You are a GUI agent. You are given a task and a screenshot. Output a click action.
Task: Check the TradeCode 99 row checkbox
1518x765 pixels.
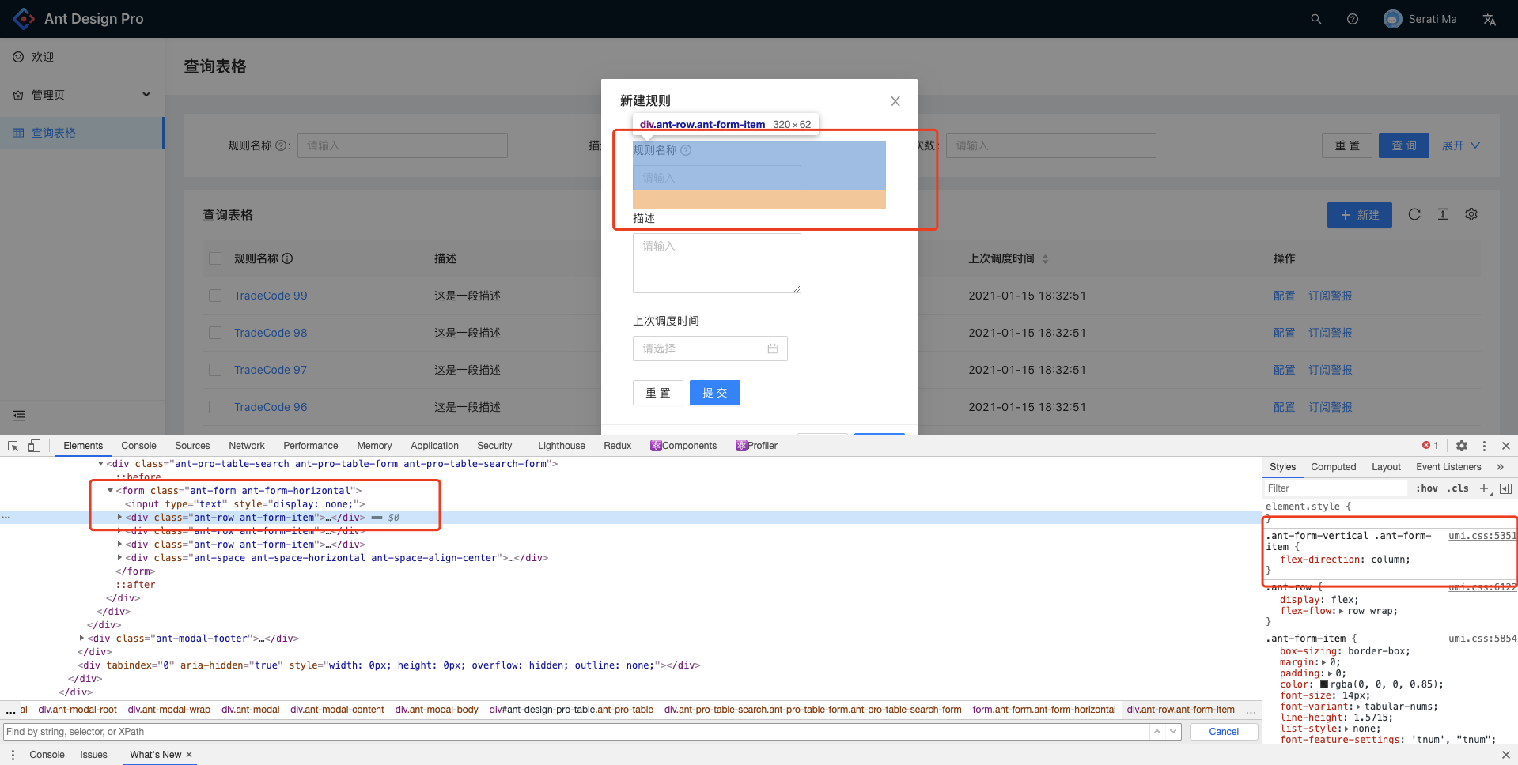214,295
